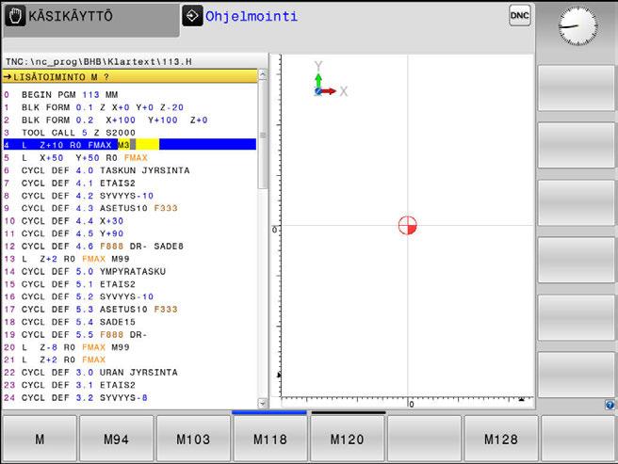Click the DNC button
This screenshot has width=618, height=464.
pos(519,16)
